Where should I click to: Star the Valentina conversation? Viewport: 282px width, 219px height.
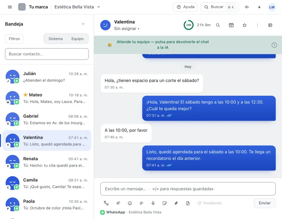(x=244, y=25)
